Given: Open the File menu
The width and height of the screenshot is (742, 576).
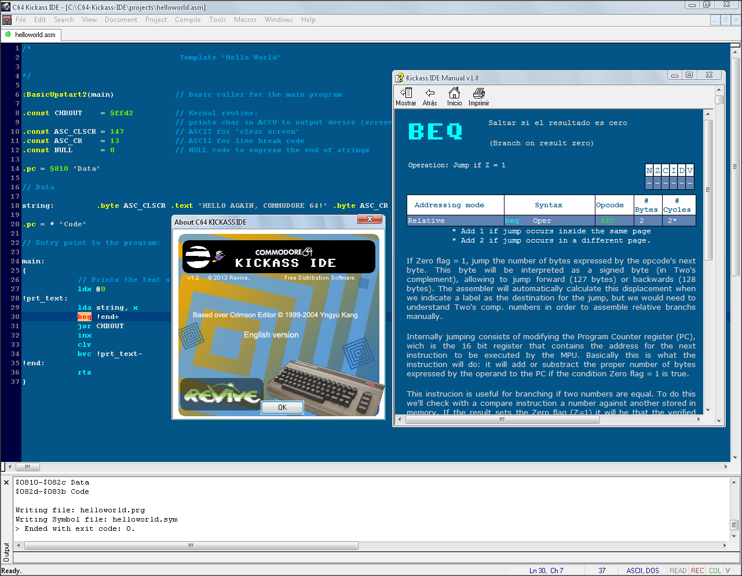Looking at the screenshot, I should pos(21,20).
